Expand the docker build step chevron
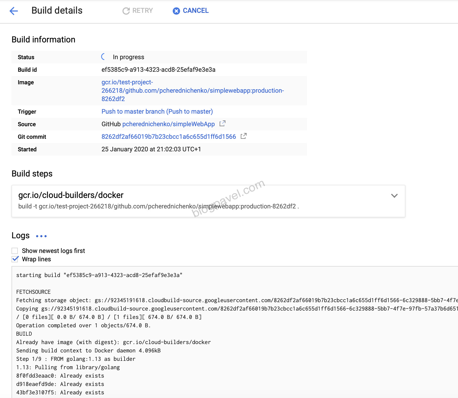Screen dimensions: 458x398 394,196
